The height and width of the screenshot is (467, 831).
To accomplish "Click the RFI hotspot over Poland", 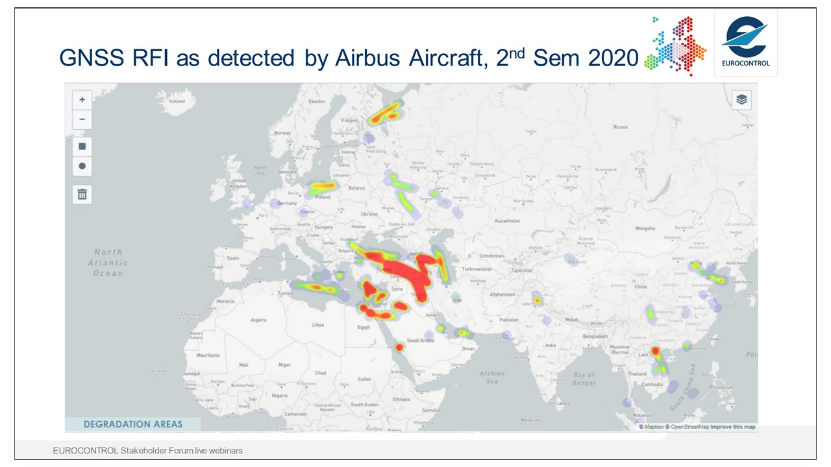I will coord(323,186).
